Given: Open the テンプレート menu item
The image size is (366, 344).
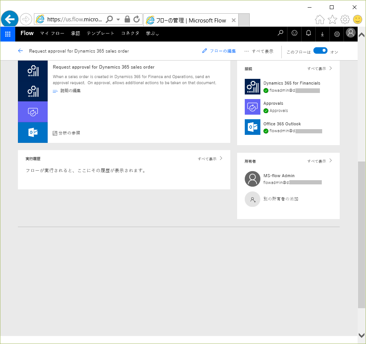Looking at the screenshot, I should tap(100, 34).
